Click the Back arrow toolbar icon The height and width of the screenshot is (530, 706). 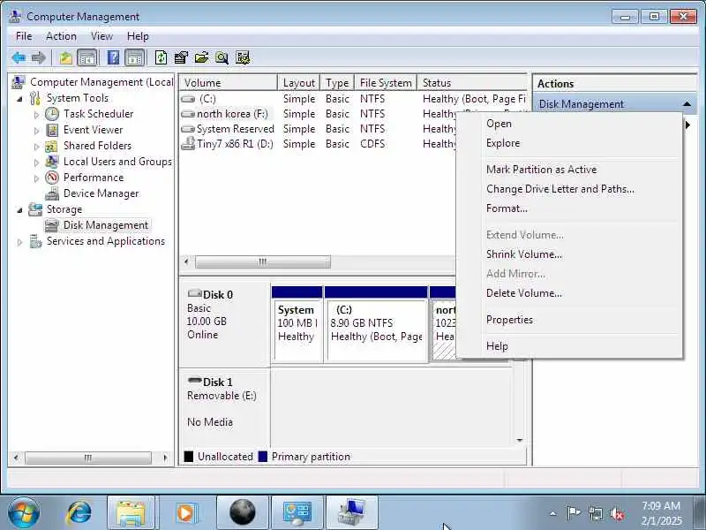(x=19, y=57)
